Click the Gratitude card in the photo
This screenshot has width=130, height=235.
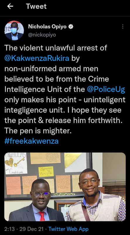tap(16, 164)
